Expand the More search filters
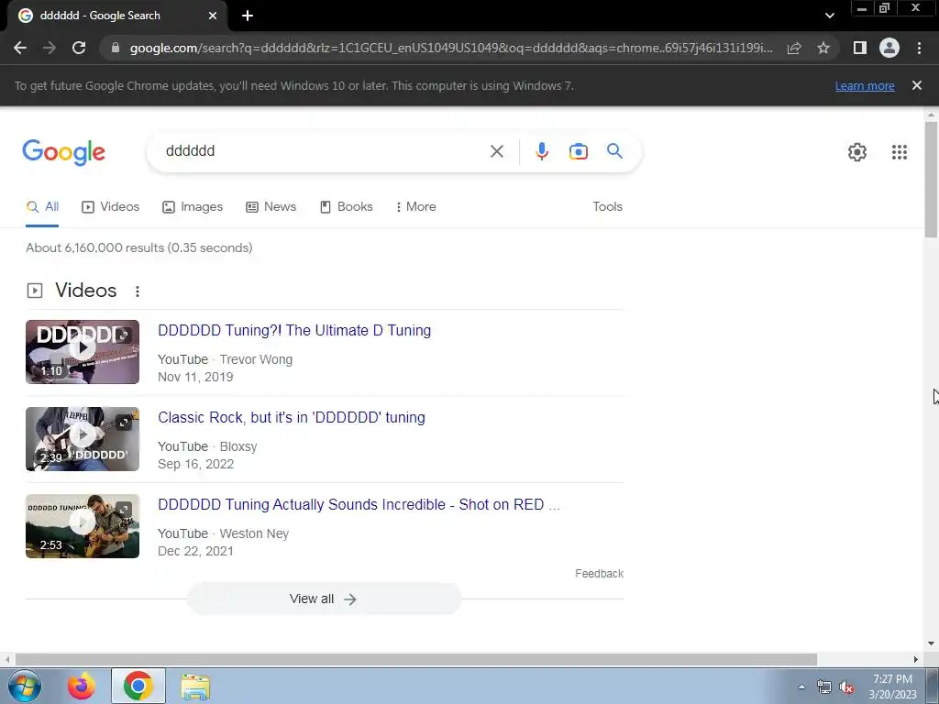 click(x=415, y=206)
